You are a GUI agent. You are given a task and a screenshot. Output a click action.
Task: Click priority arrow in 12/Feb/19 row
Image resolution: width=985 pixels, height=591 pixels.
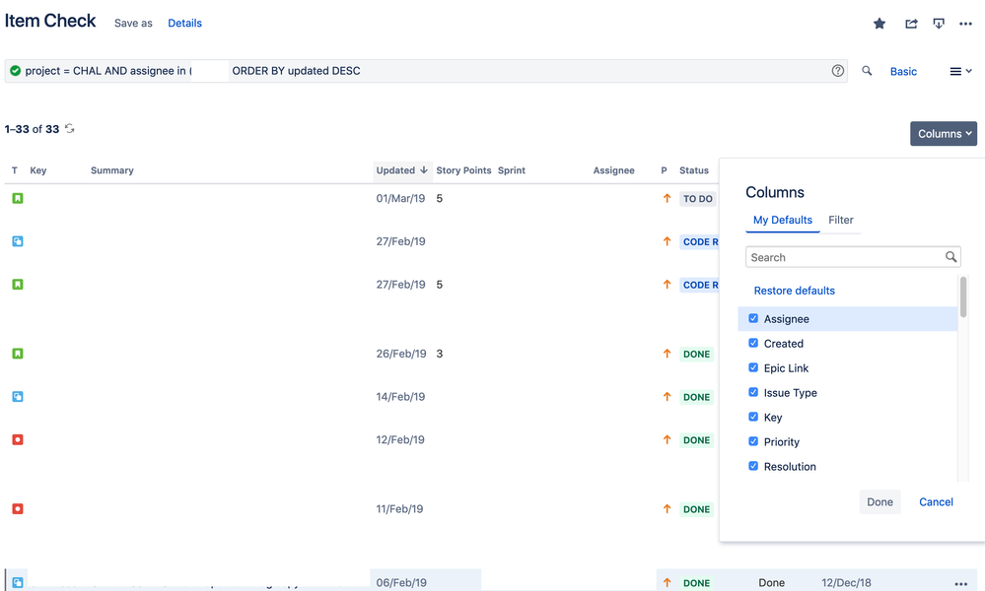tap(667, 439)
